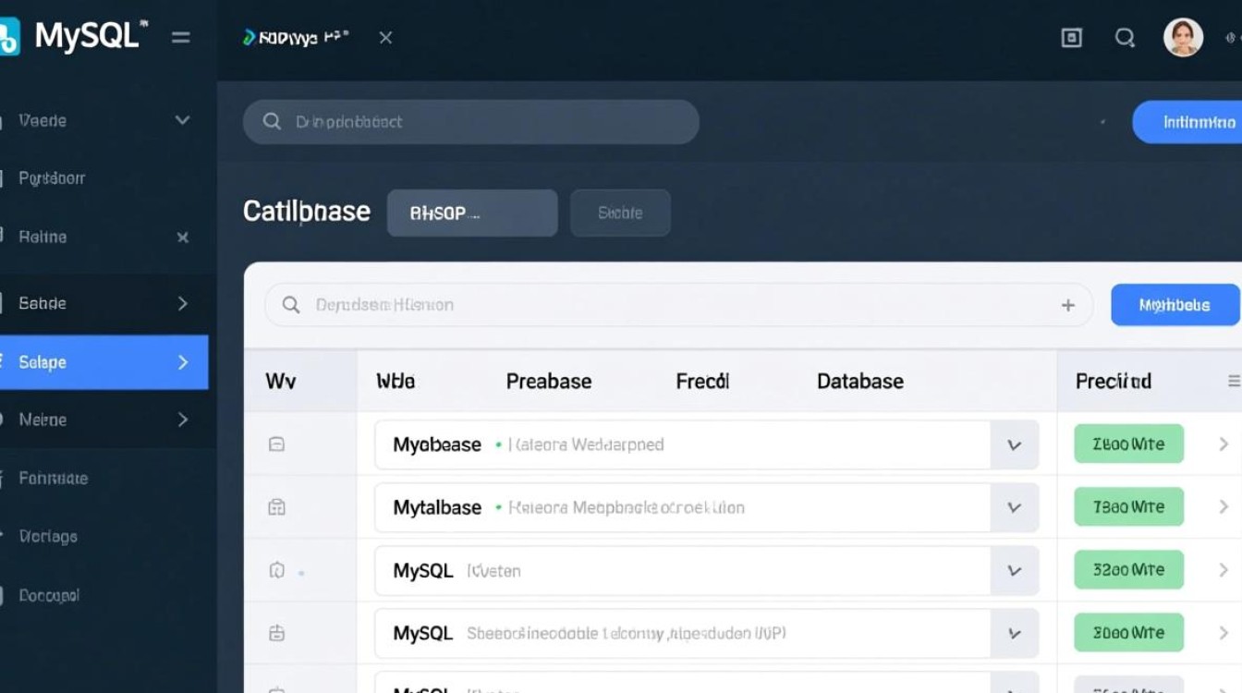Viewport: 1242px width, 693px height.
Task: Open the search magnifier in the top bar
Action: (x=1124, y=37)
